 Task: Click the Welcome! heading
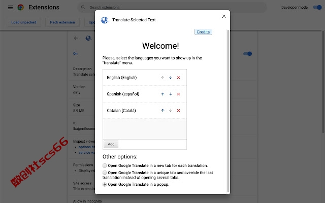(160, 46)
